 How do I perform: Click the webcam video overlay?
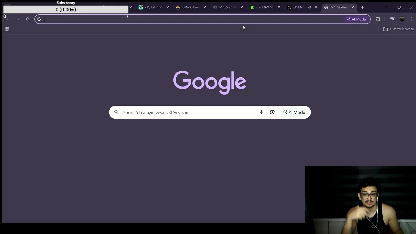point(361,200)
